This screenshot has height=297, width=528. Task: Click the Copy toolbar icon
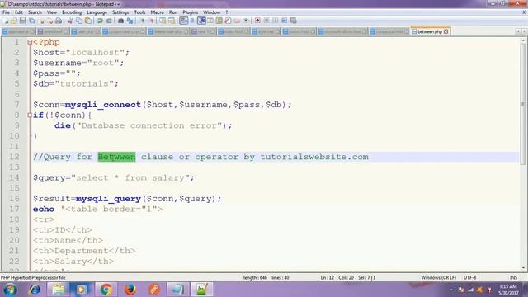pos(79,21)
